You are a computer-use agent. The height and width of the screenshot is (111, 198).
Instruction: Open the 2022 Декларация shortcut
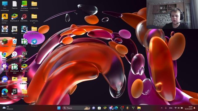click(24, 43)
